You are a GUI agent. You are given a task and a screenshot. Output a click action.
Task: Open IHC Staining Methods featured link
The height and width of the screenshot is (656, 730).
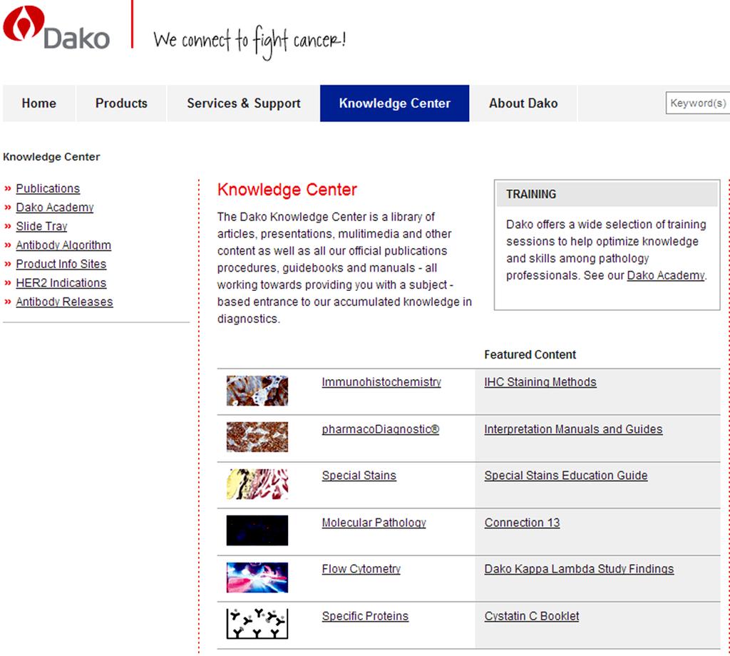[x=540, y=382]
